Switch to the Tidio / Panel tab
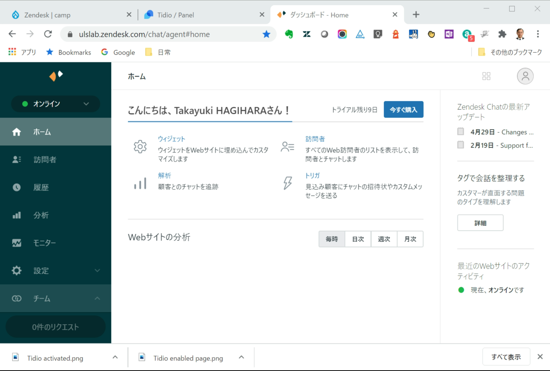This screenshot has height=371, width=550. click(200, 15)
